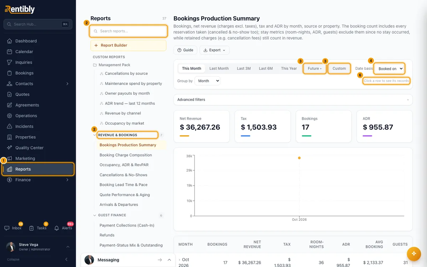Open Occupancy, ADR & RevPAR report
This screenshot has width=427, height=267.
coord(124,165)
